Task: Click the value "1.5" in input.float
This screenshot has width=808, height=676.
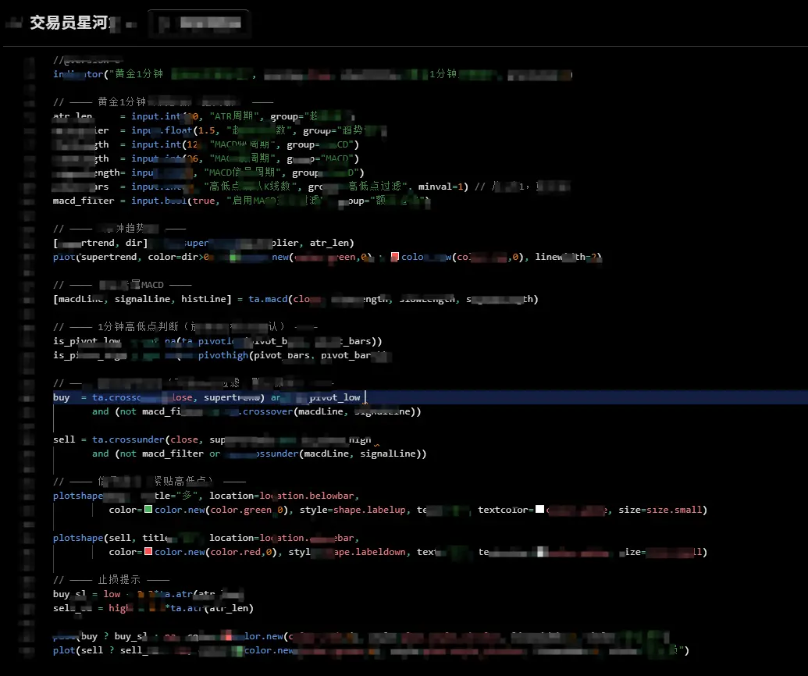Action: (207, 130)
